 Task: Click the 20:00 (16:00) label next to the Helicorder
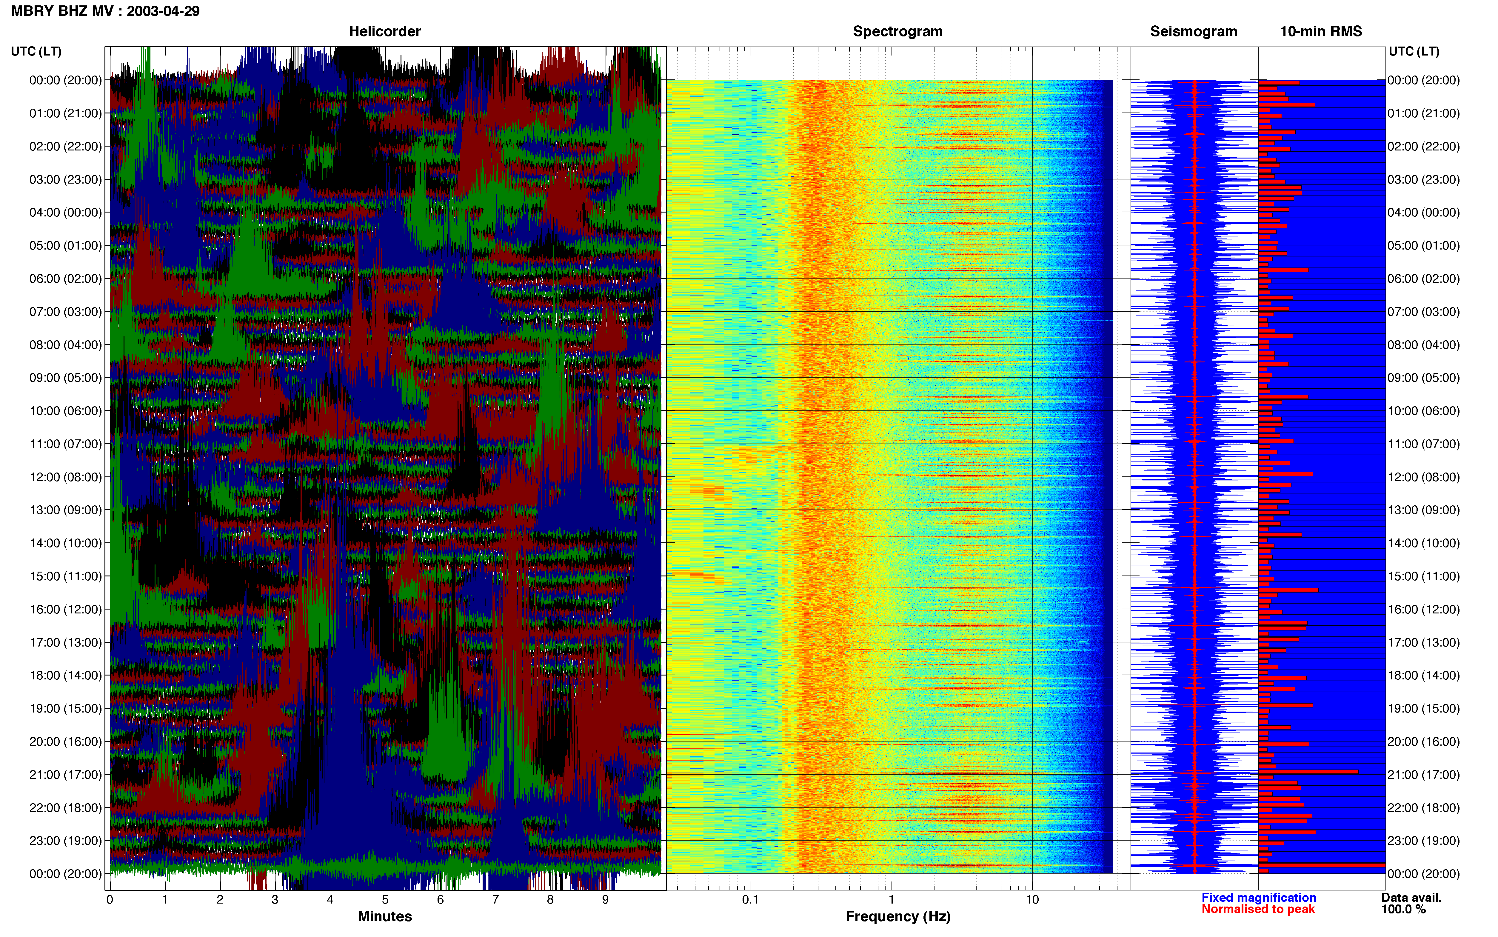[x=66, y=742]
